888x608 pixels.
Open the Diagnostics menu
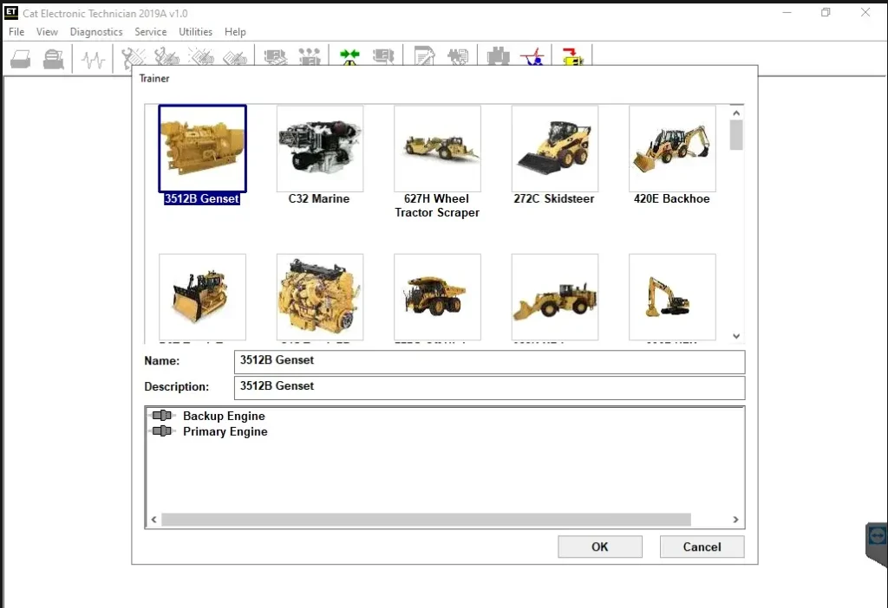[95, 32]
